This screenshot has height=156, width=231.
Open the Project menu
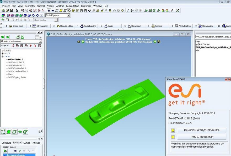6,6
